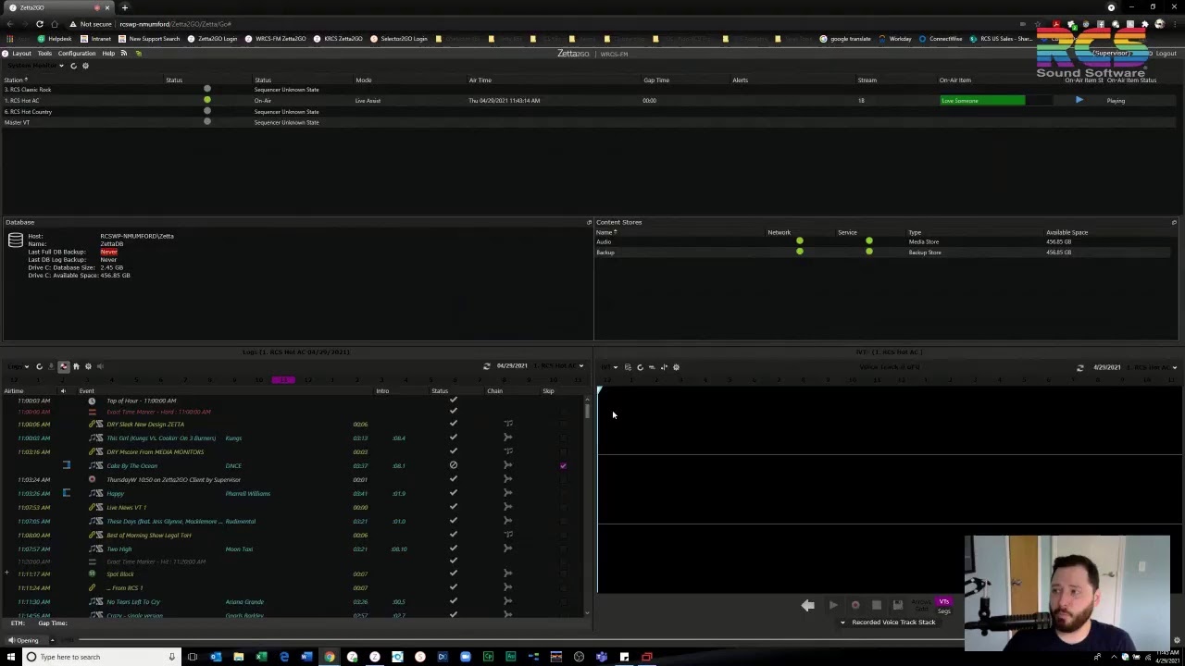Uncheck Skip for Cake By The Ocean
The image size is (1185, 666).
(x=563, y=465)
